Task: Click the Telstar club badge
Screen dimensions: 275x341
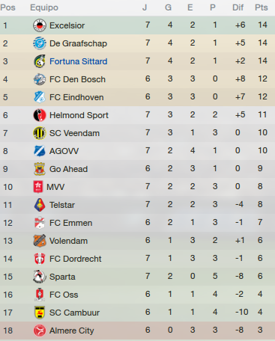Action: click(x=40, y=205)
